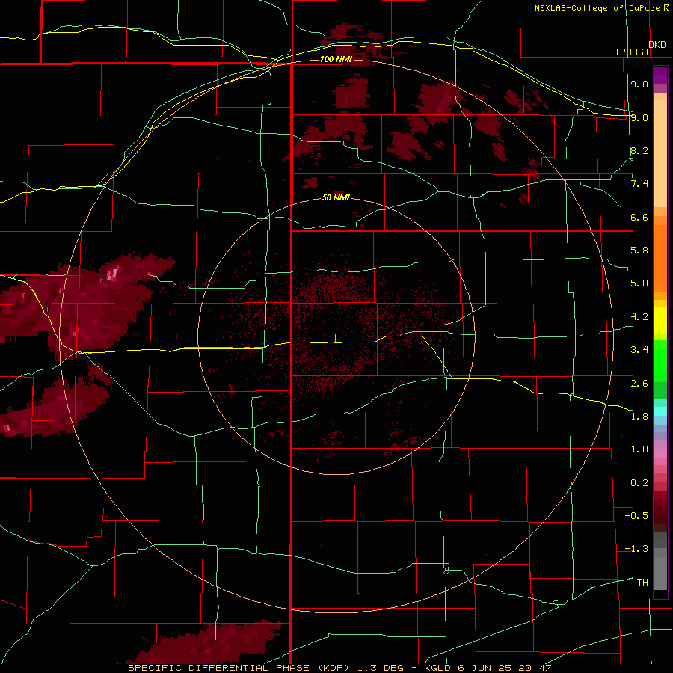Click the yellow band of the color scale
The height and width of the screenshot is (673, 673).
point(660,320)
